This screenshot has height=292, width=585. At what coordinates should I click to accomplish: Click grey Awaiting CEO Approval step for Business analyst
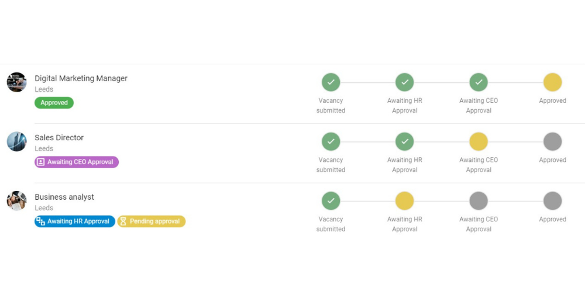[479, 201]
